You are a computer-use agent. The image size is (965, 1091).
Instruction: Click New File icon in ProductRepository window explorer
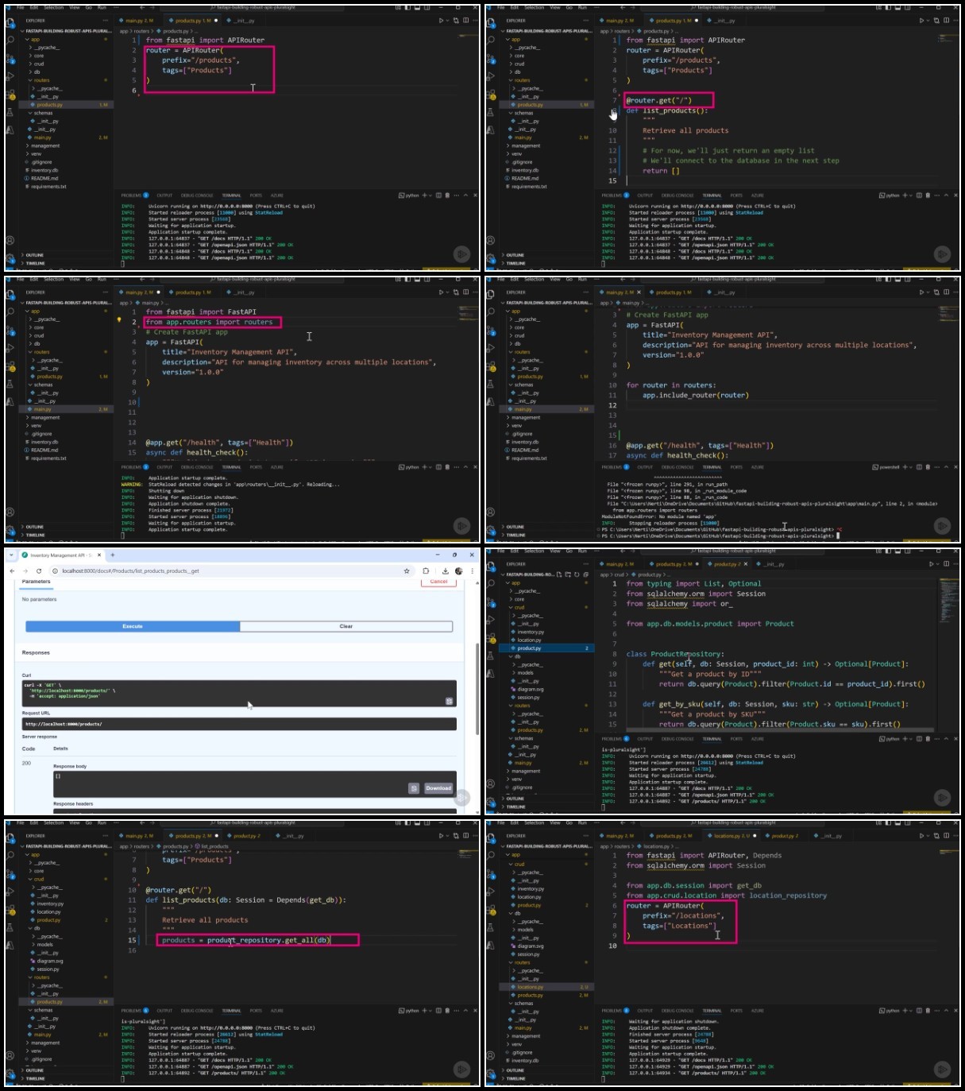[x=560, y=574]
